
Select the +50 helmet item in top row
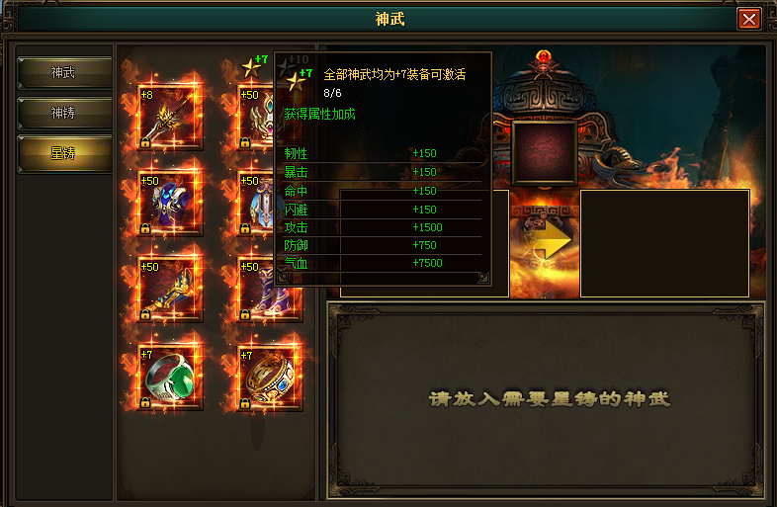click(x=255, y=117)
